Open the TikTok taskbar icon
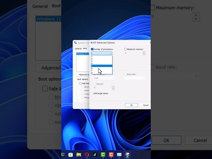 click(x=95, y=155)
